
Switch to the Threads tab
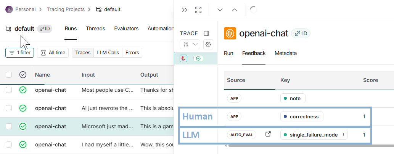click(x=95, y=29)
